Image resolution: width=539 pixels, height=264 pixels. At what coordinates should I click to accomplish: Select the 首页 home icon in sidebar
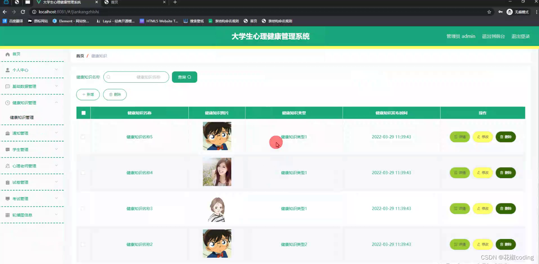[x=7, y=54]
